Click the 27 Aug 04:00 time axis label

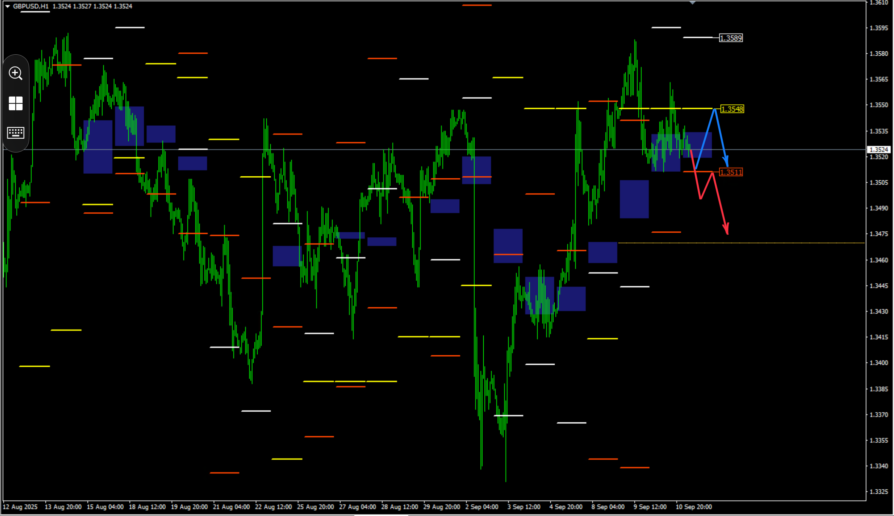[x=357, y=507]
